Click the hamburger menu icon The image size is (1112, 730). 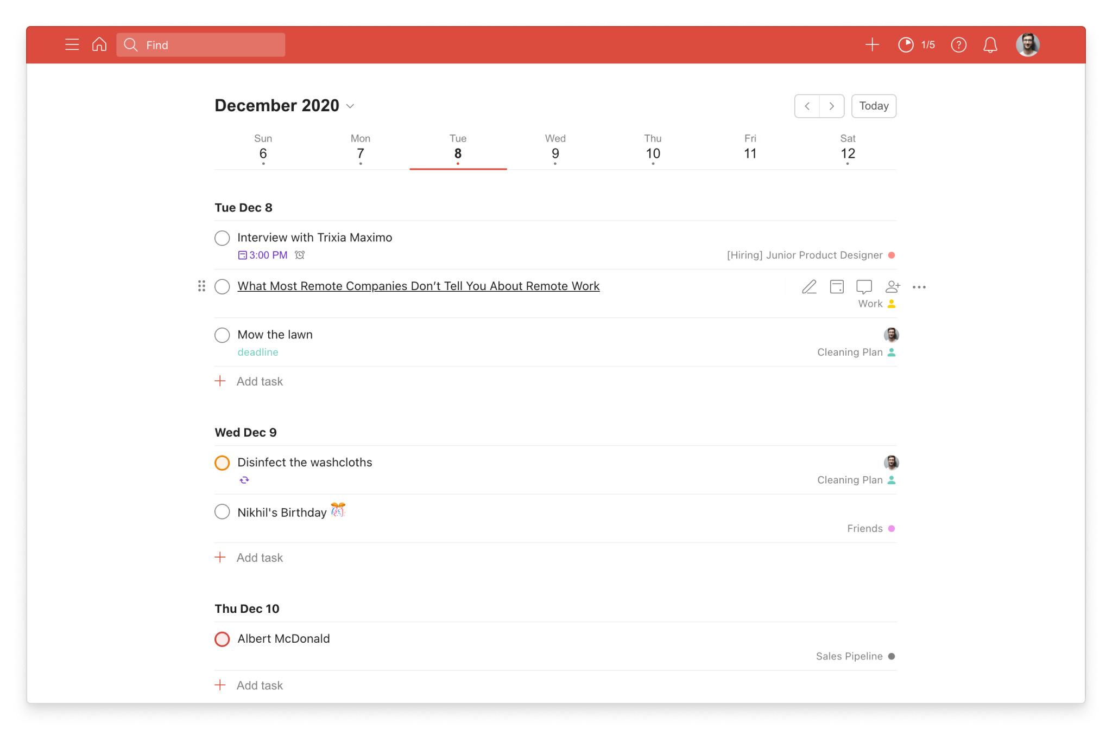click(x=73, y=44)
